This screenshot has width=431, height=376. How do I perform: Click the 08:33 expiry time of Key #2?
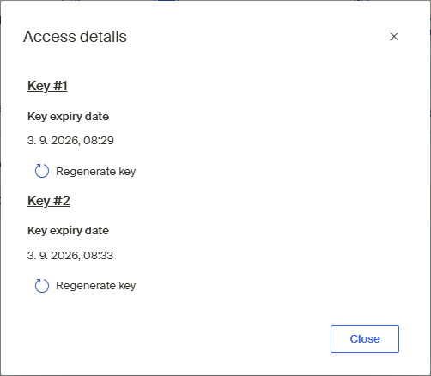tap(98, 256)
